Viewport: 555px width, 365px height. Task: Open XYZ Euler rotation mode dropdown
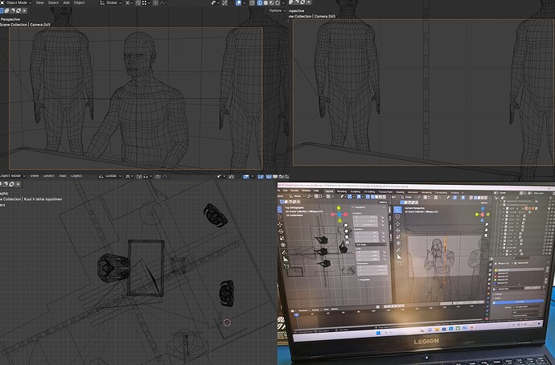(x=371, y=244)
